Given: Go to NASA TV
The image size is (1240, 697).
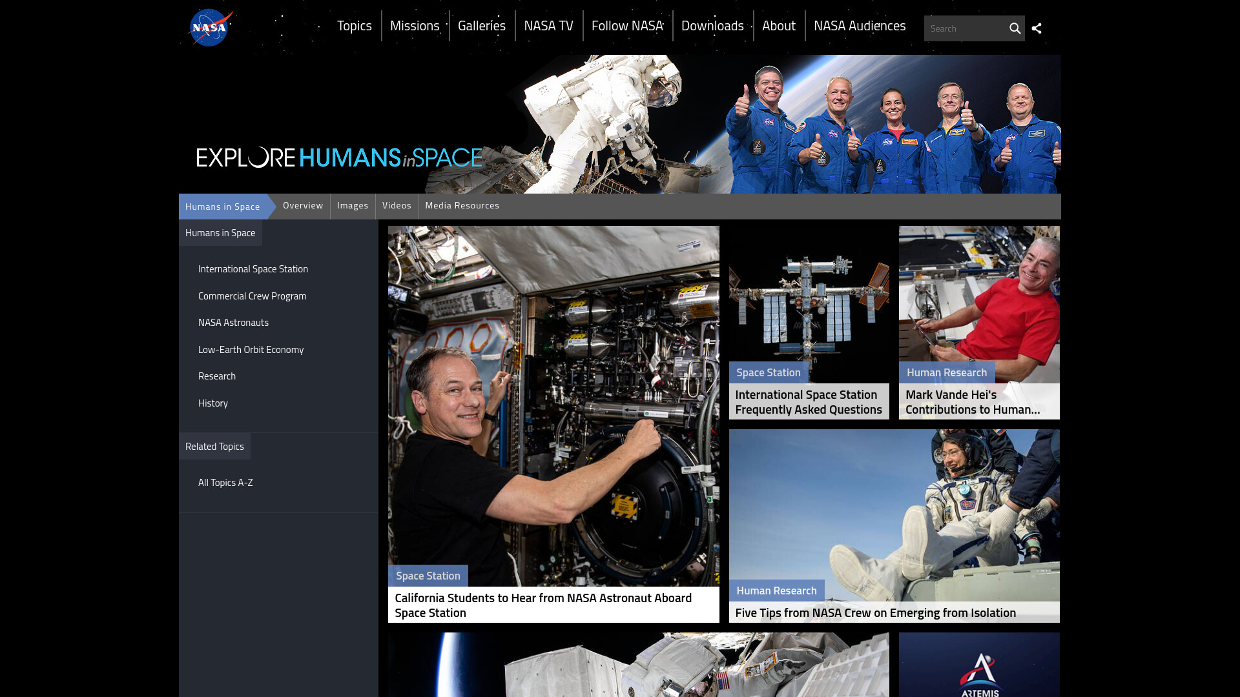Looking at the screenshot, I should tap(548, 26).
